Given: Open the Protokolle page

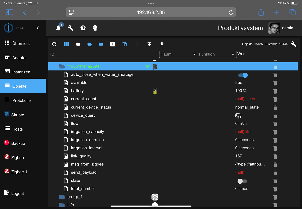Looking at the screenshot, I should tap(23, 100).
